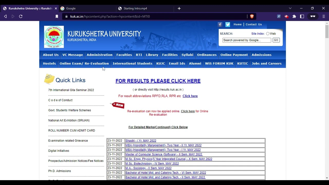Open the browser hamburger menu

pos(324,16)
